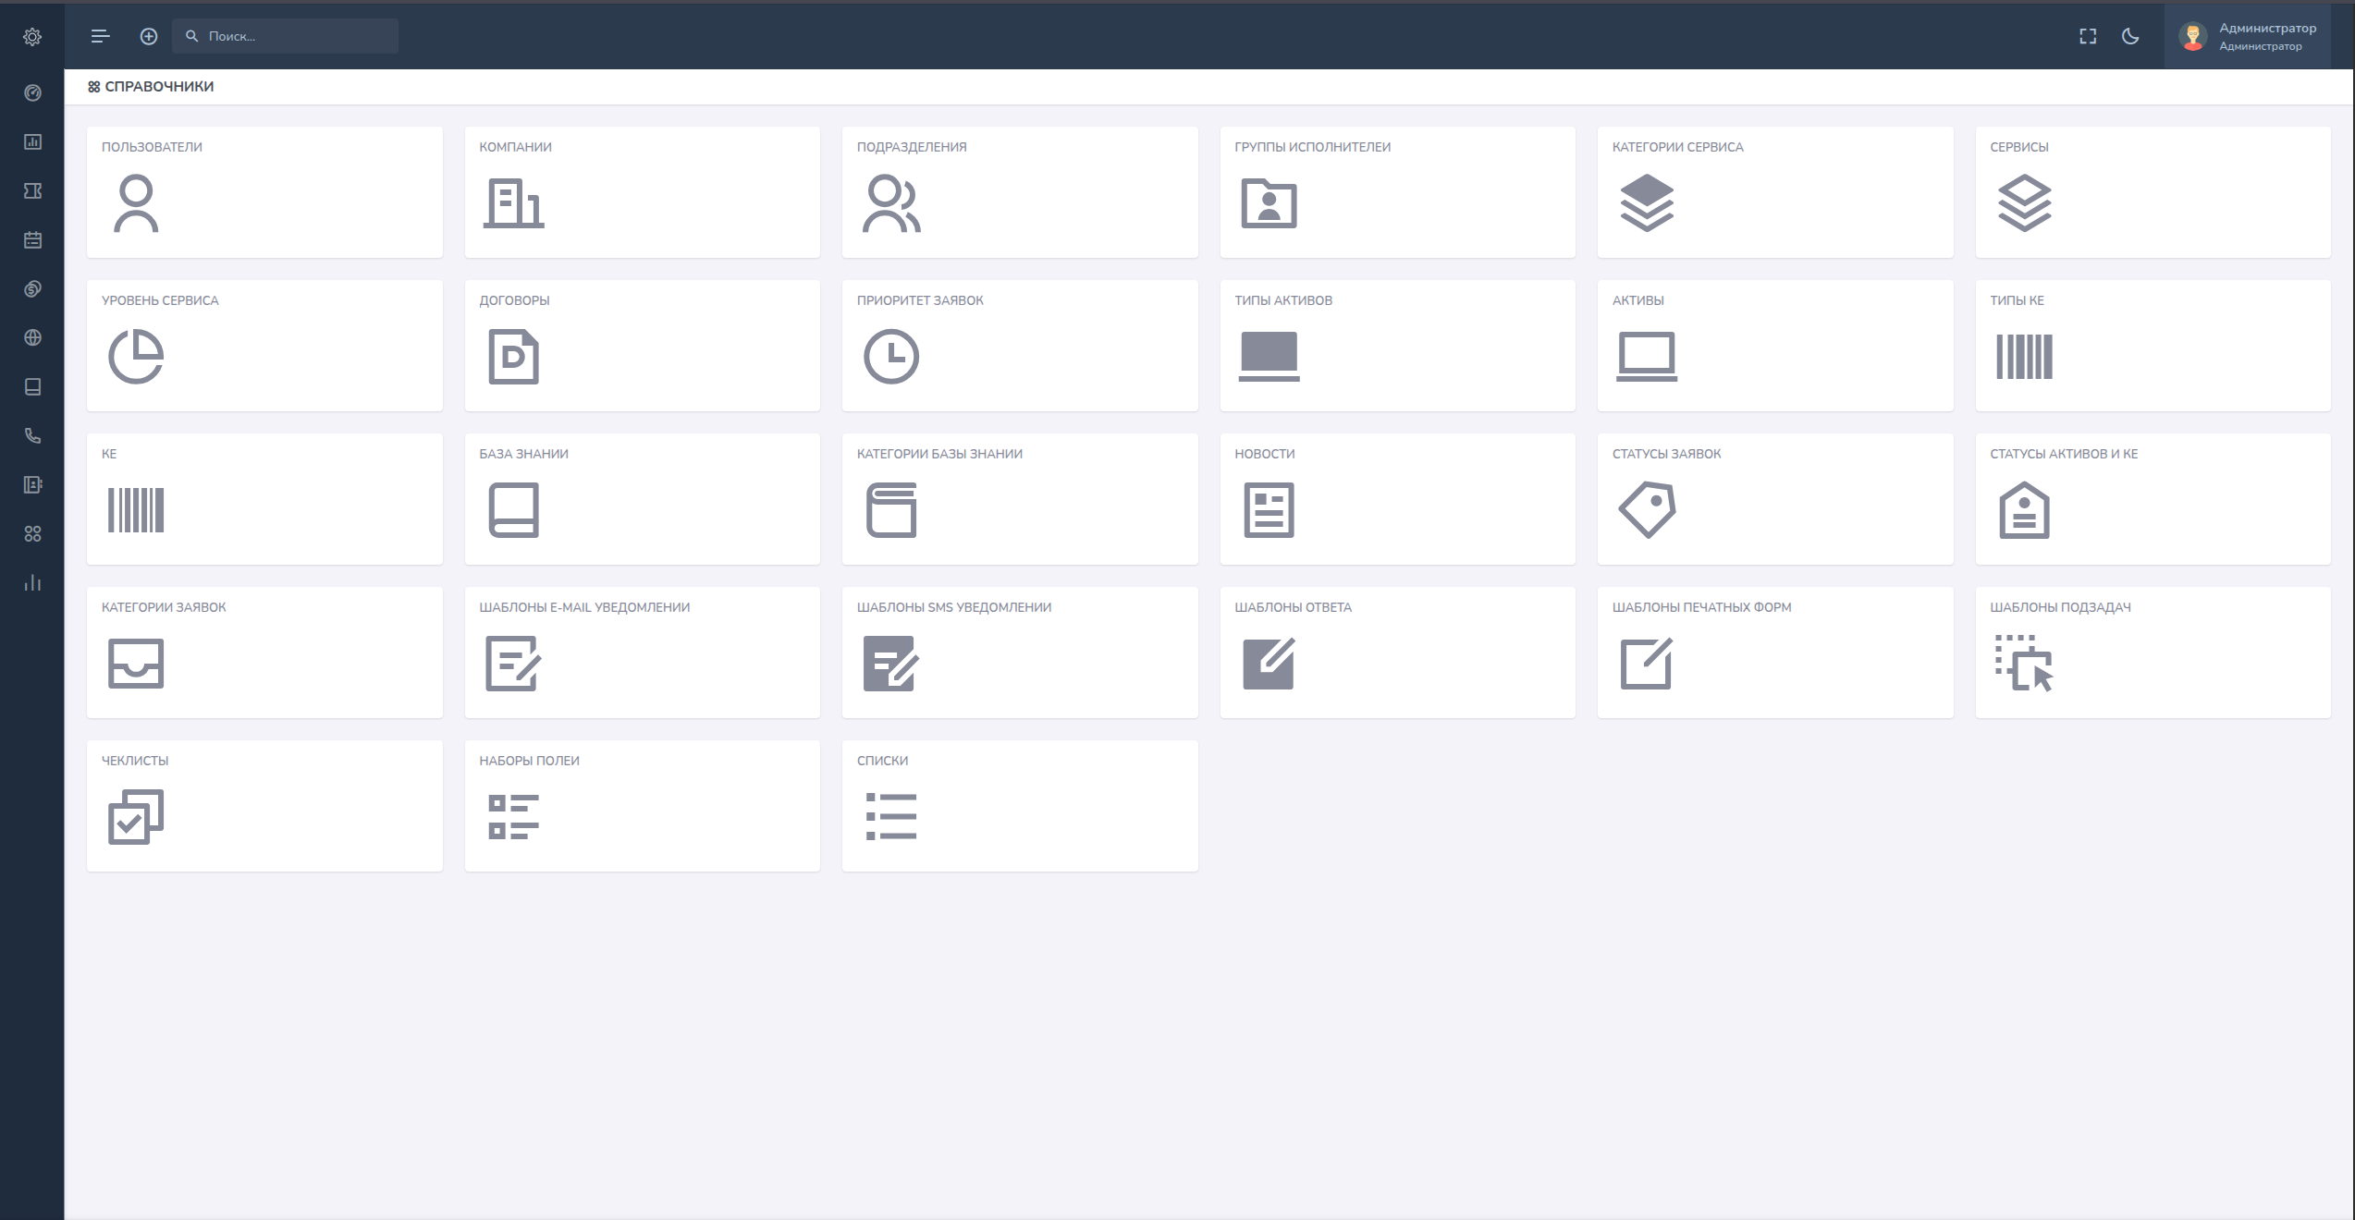The height and width of the screenshot is (1220, 2355).
Task: Open the Уровень сервиса pie chart icon
Action: click(136, 357)
